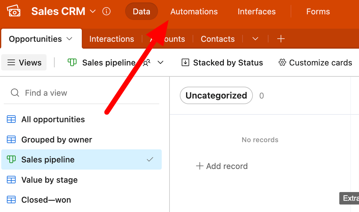The width and height of the screenshot is (359, 212).
Task: Switch to the Automations tab
Action: coord(194,12)
